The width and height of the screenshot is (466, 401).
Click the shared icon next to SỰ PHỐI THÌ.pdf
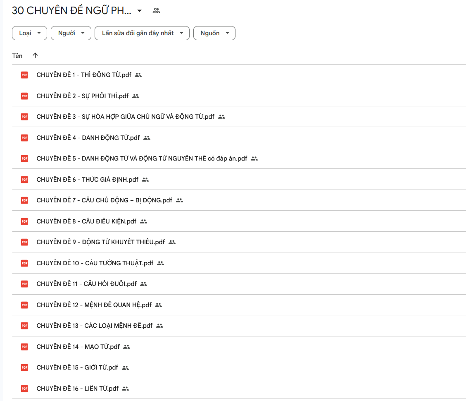[x=136, y=96]
